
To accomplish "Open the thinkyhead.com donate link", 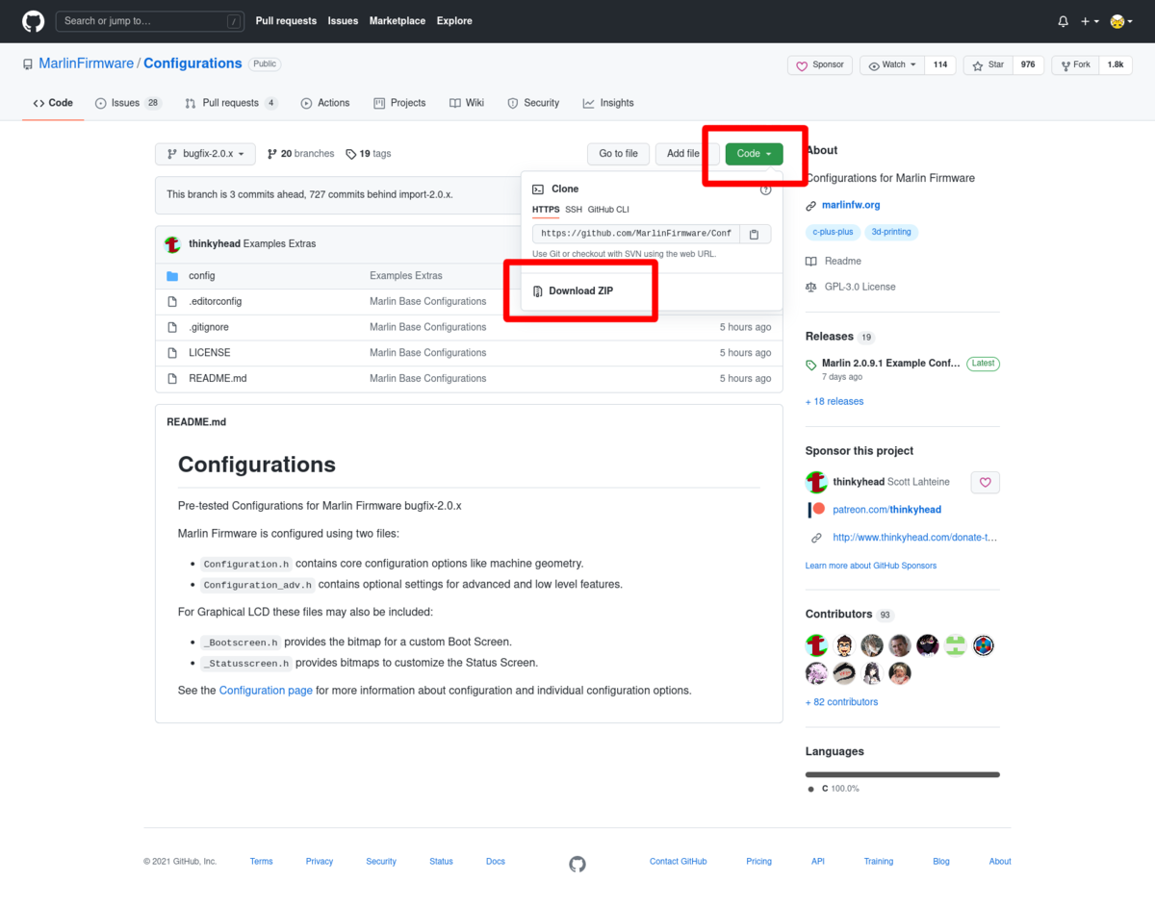I will tap(915, 538).
